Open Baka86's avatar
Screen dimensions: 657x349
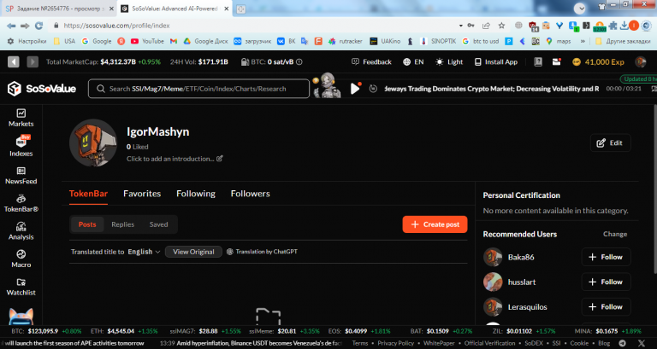[x=493, y=257]
